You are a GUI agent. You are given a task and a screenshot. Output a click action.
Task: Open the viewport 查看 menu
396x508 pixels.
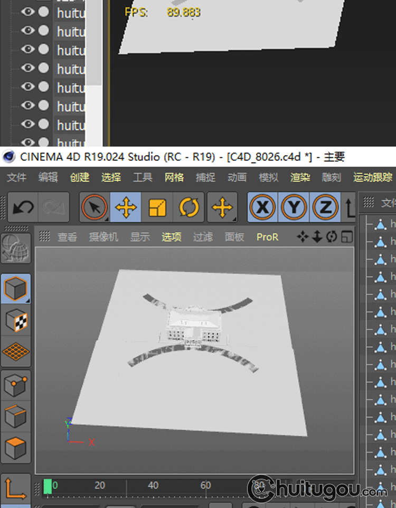tap(67, 237)
